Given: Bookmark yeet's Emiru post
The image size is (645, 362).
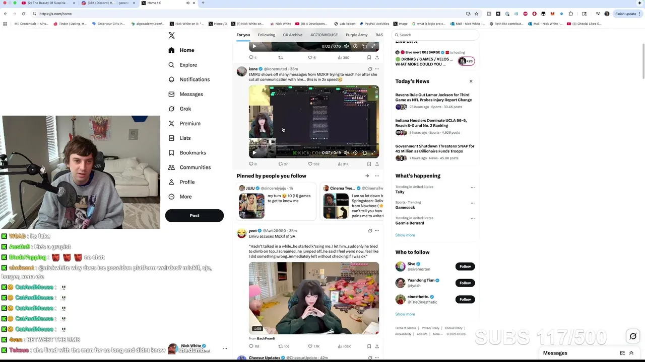Looking at the screenshot, I should coord(369,346).
